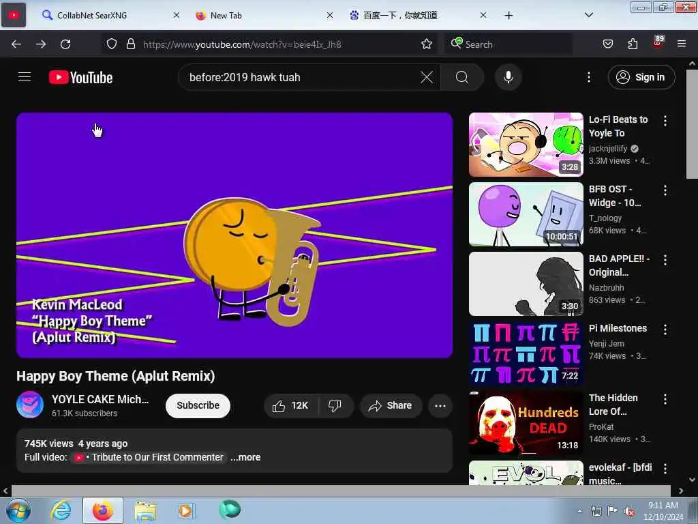The image size is (698, 524).
Task: Launch Internet Explorer from taskbar
Action: tap(61, 510)
